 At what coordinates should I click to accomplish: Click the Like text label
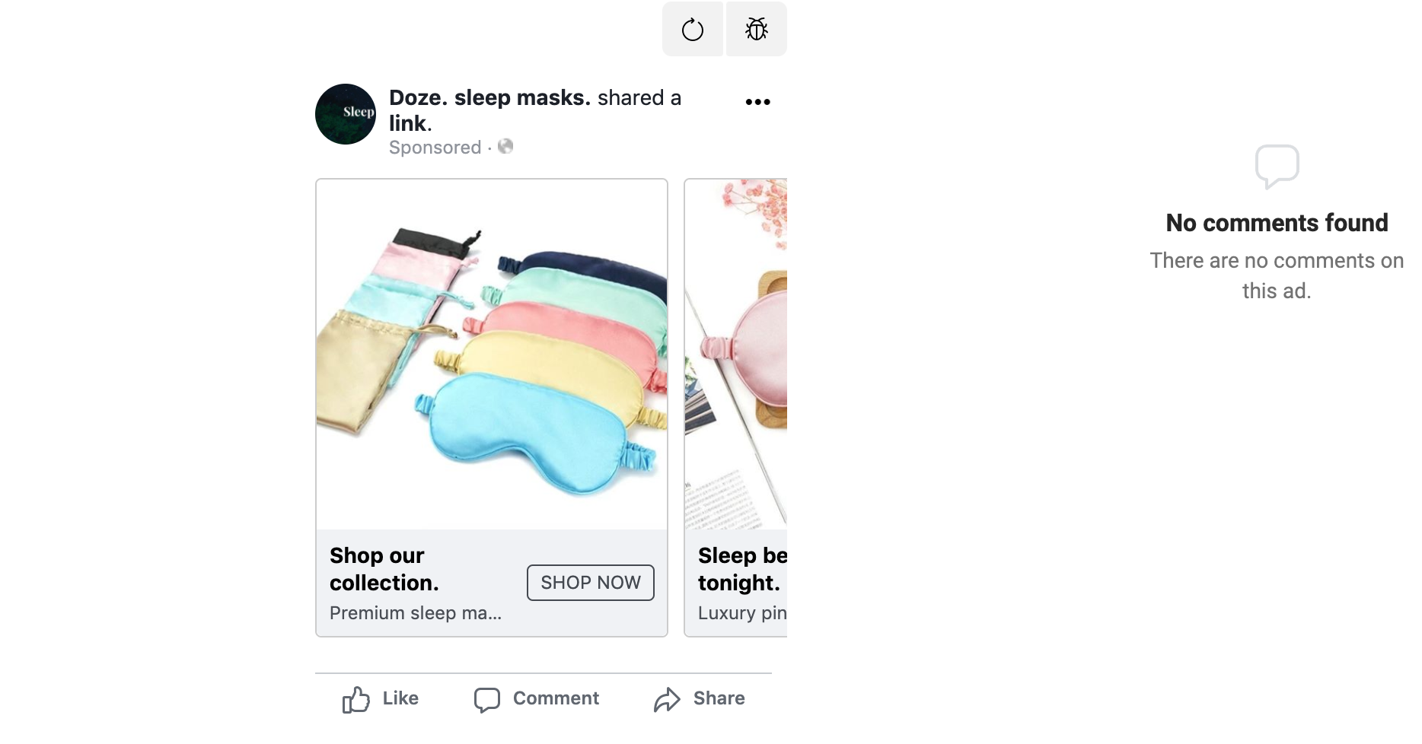[x=400, y=698]
